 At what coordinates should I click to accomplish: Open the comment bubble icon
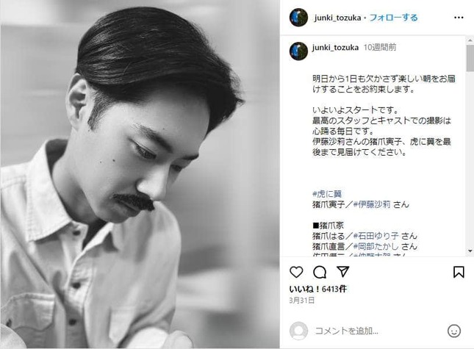[x=320, y=272]
